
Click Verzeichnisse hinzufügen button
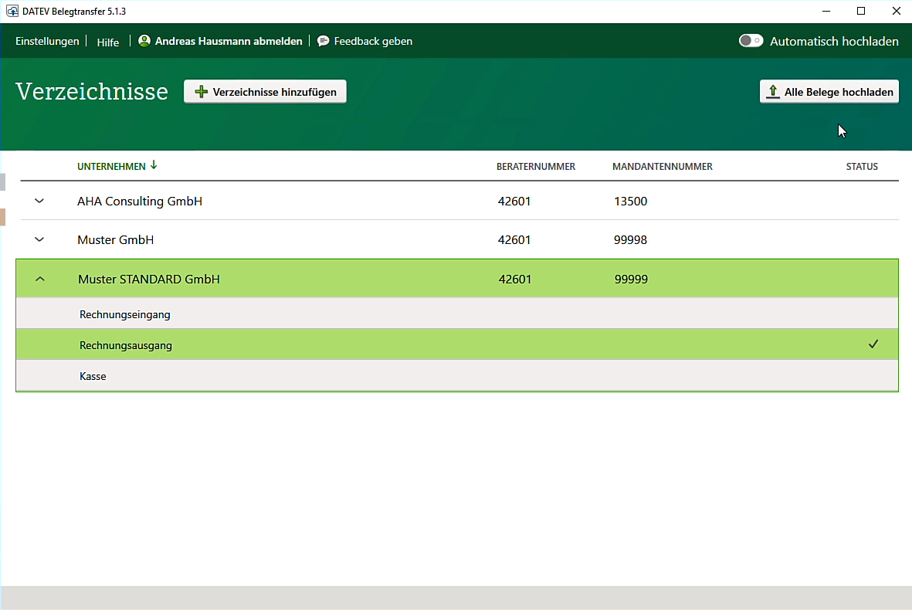[x=265, y=92]
